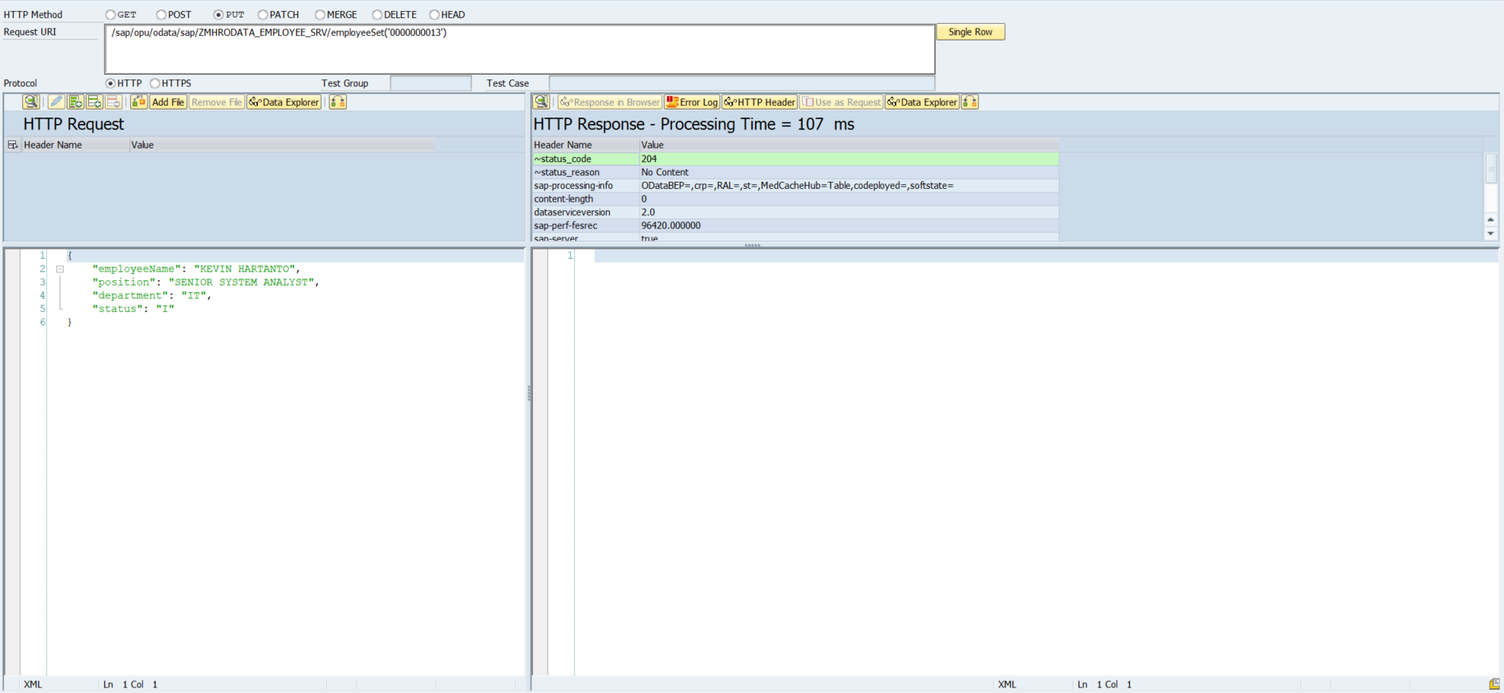
Task: Click the Use as Request button
Action: [x=841, y=102]
